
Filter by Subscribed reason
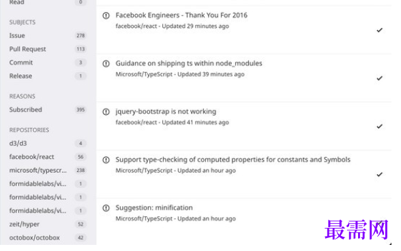point(48,110)
